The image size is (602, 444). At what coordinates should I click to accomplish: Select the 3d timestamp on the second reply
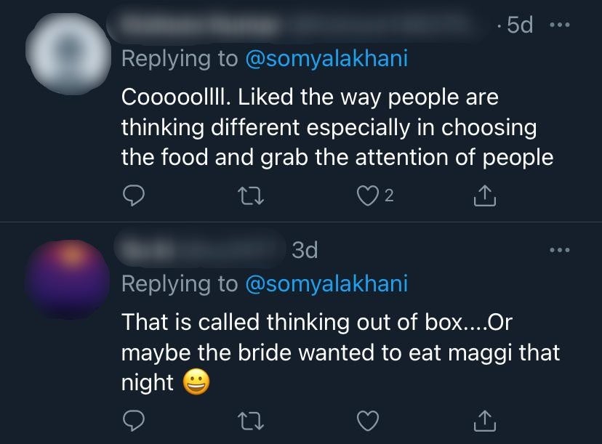pos(304,249)
